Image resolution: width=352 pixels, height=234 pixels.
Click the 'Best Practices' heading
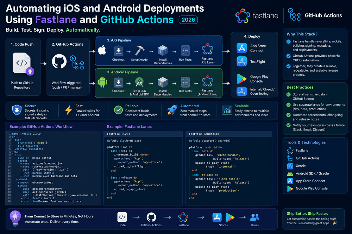pos(300,87)
